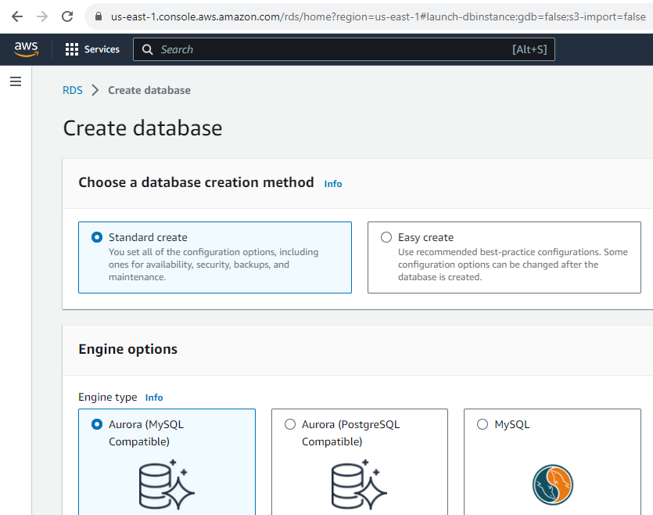Viewport: 653px width, 515px height.
Task: Open Info link for database creation method
Action: 332,184
